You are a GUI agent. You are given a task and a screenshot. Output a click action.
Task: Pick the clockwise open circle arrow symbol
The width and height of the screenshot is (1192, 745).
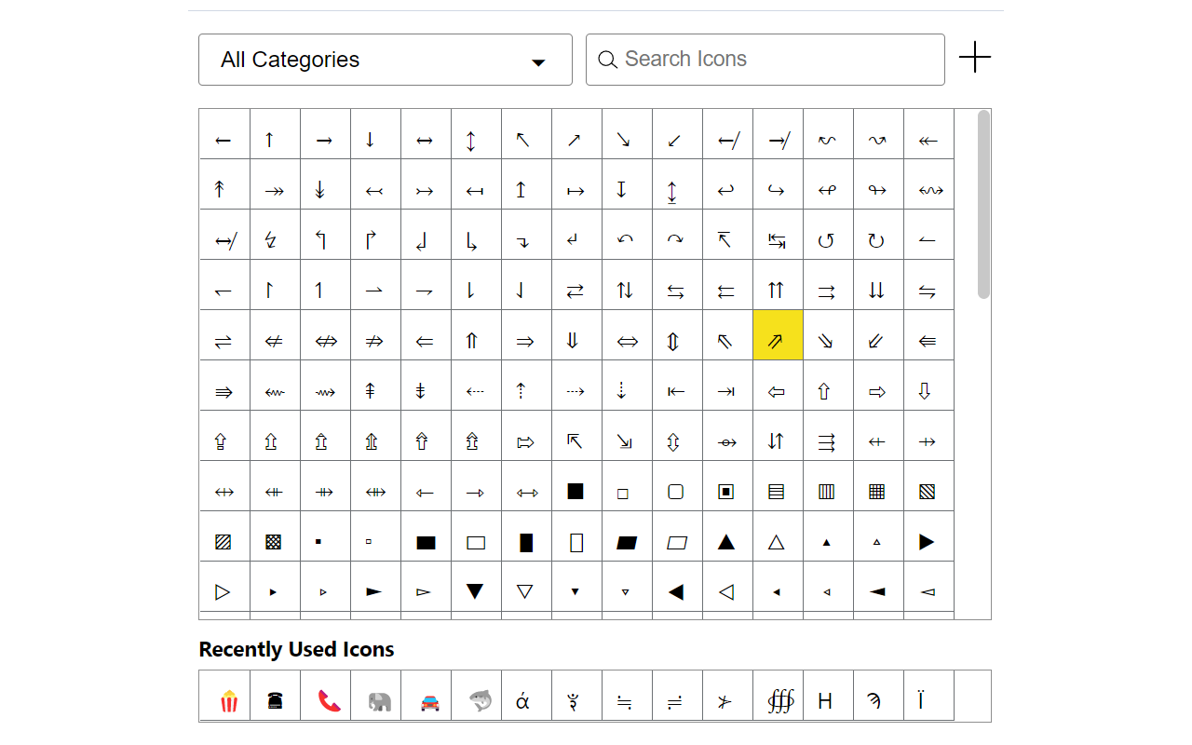[878, 237]
